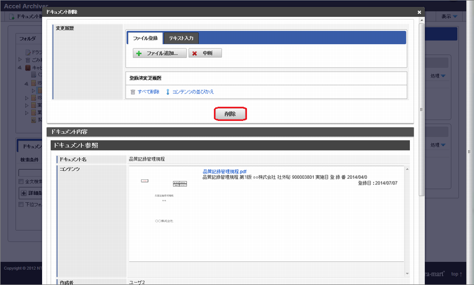The width and height of the screenshot is (474, 285).
Task: Click the dialog vertical scrollbar thumb
Action: [x=421, y=109]
